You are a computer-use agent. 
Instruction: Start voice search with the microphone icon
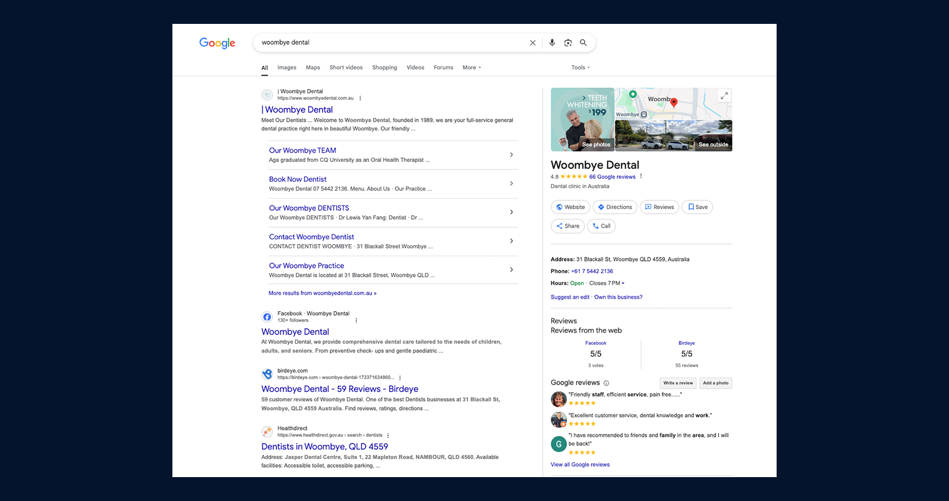pos(552,43)
